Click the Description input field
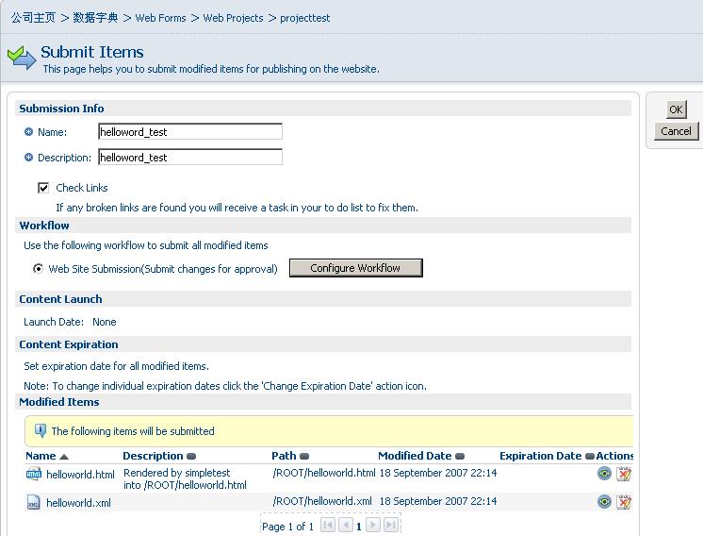Viewport: 703px width, 536px height. (190, 157)
